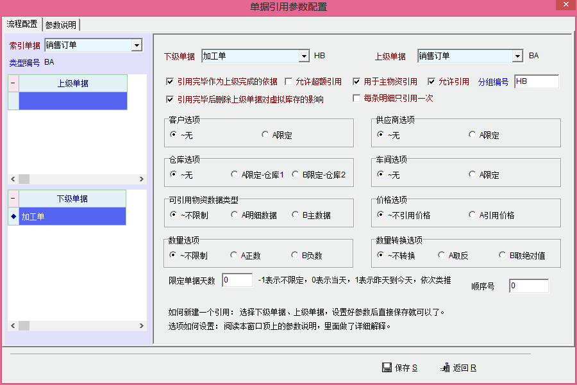
Task: Toggle 允许超额引用 checkbox
Action: (x=288, y=82)
